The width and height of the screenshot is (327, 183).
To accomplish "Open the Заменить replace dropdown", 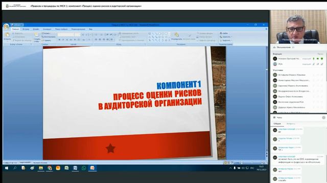I will click(226, 37).
